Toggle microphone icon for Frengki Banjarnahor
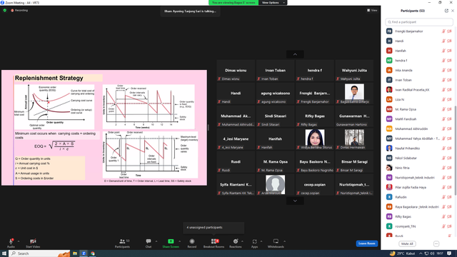 [x=443, y=31]
